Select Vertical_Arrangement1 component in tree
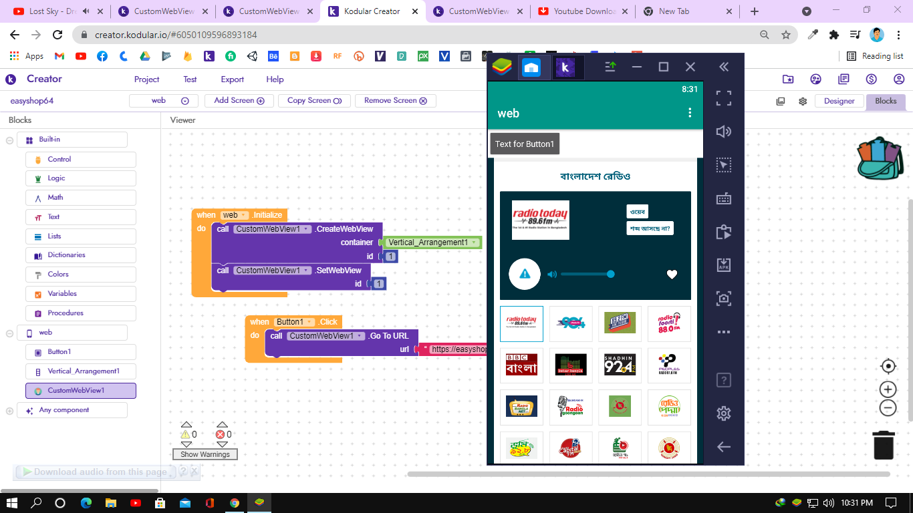This screenshot has width=913, height=513. [81, 371]
